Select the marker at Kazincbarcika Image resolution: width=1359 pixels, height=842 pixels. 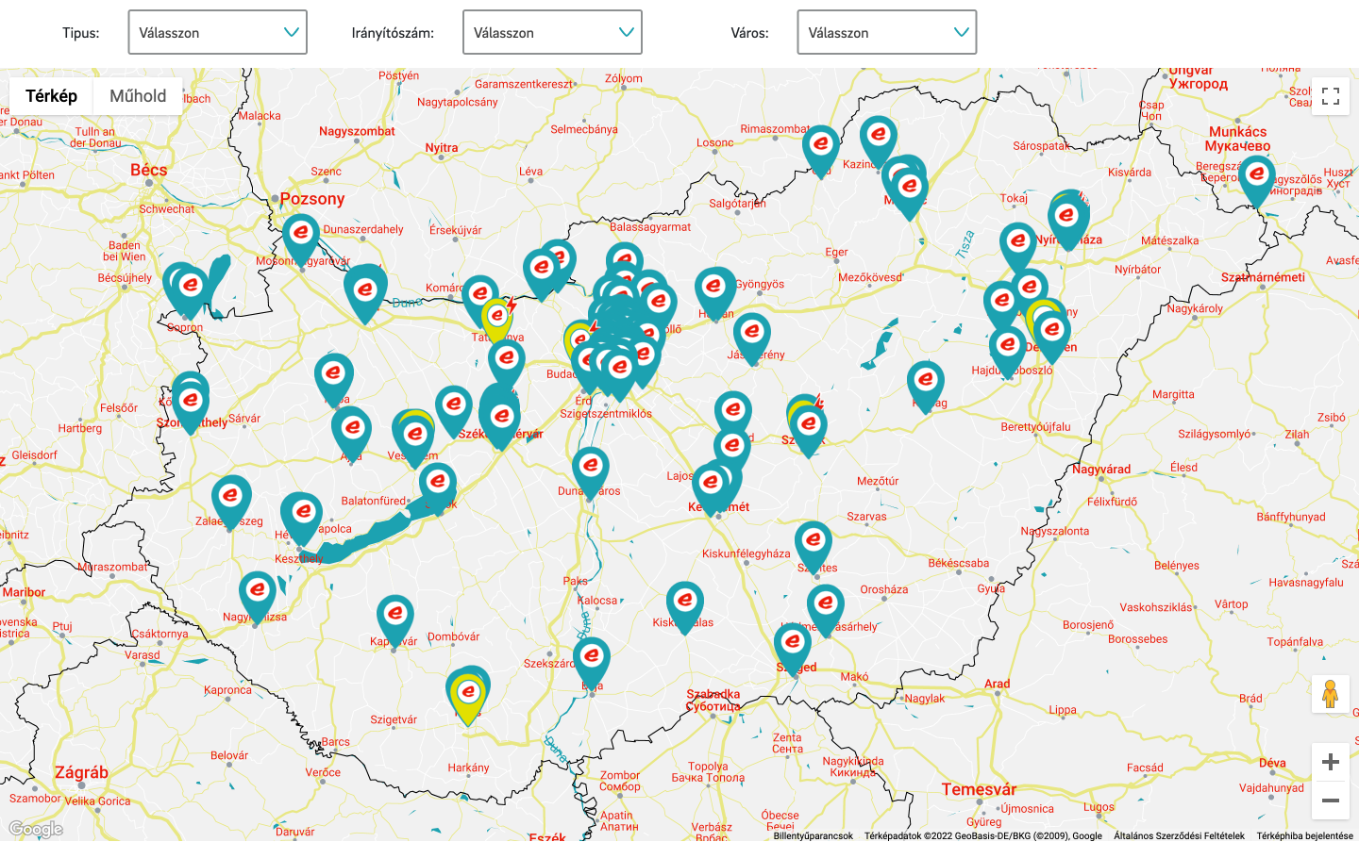878,142
